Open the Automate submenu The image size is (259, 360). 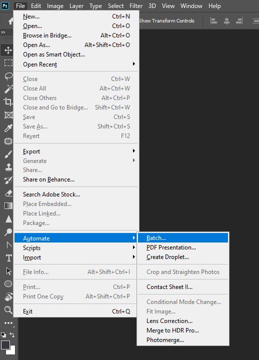pos(76,238)
